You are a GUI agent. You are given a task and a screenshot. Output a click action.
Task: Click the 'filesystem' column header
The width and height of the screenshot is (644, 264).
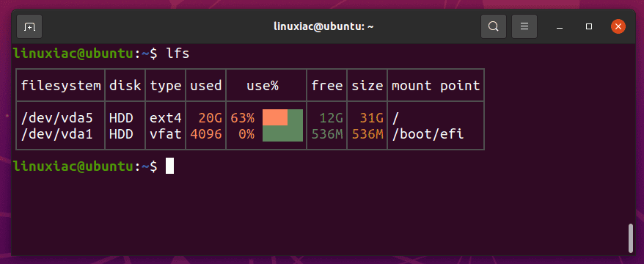click(x=61, y=86)
